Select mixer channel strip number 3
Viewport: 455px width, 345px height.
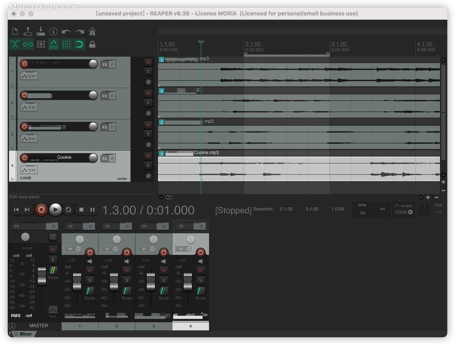coord(153,326)
